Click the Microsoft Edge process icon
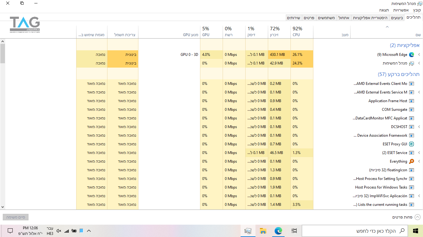Viewport: 423px width, 237px height. pyautogui.click(x=412, y=55)
